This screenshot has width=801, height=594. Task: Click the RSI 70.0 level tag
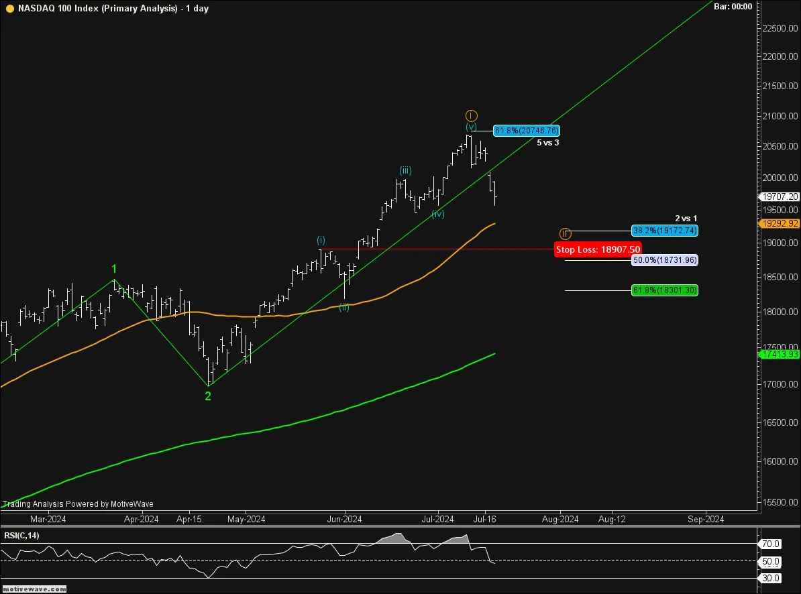771,544
